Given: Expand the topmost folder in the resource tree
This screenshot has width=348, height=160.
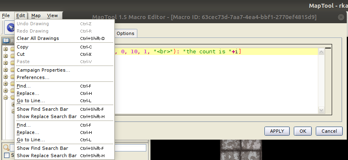Looking at the screenshot, I should click(6, 49).
